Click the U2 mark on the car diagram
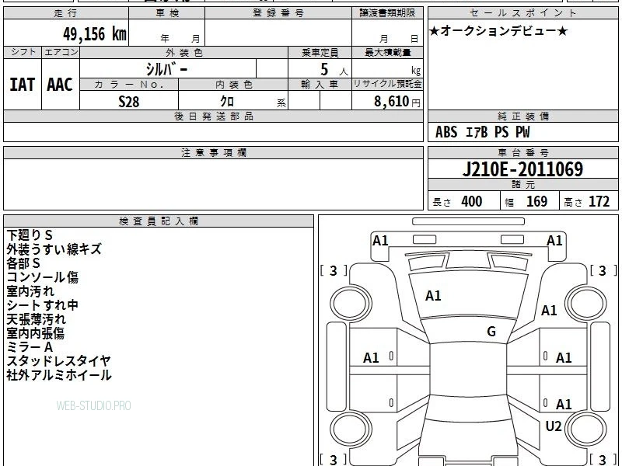This screenshot has width=622, height=466. pos(554,426)
